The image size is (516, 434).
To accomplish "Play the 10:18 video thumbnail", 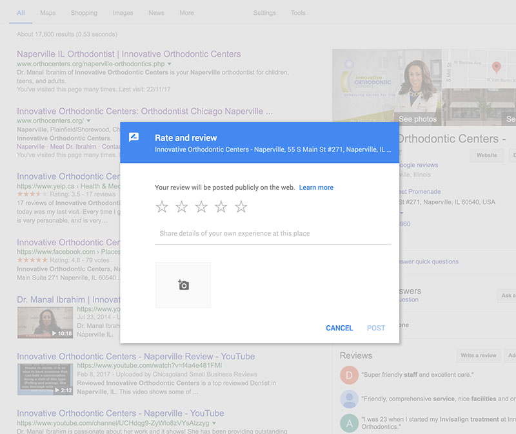I will tap(45, 323).
